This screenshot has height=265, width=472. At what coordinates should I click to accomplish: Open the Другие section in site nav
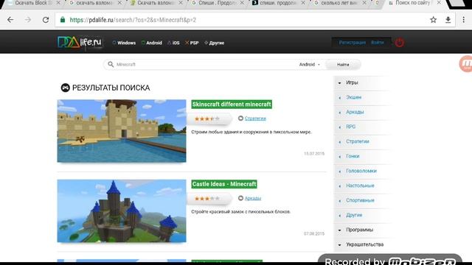pyautogui.click(x=214, y=43)
